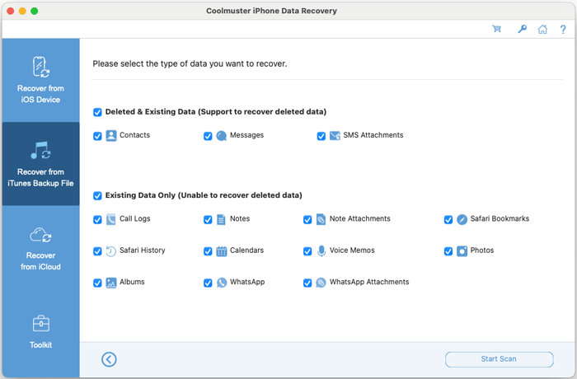Toggle the Photos checkbox
Image resolution: width=577 pixels, height=379 pixels.
pos(448,251)
